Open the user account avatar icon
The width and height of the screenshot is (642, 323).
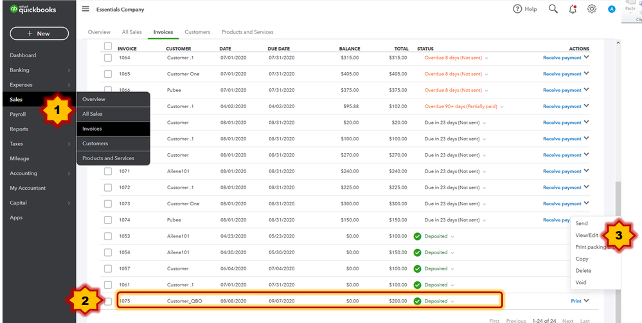612,9
